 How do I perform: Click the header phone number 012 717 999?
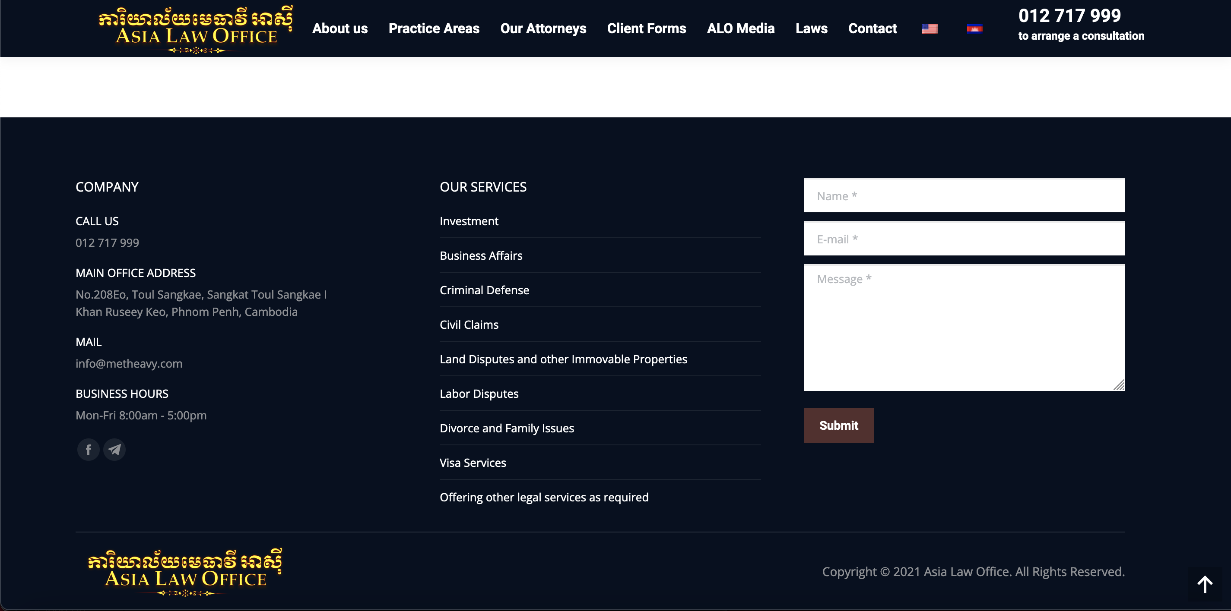pyautogui.click(x=1069, y=16)
